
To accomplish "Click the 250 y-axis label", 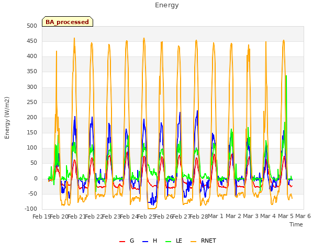I will click(32, 102).
